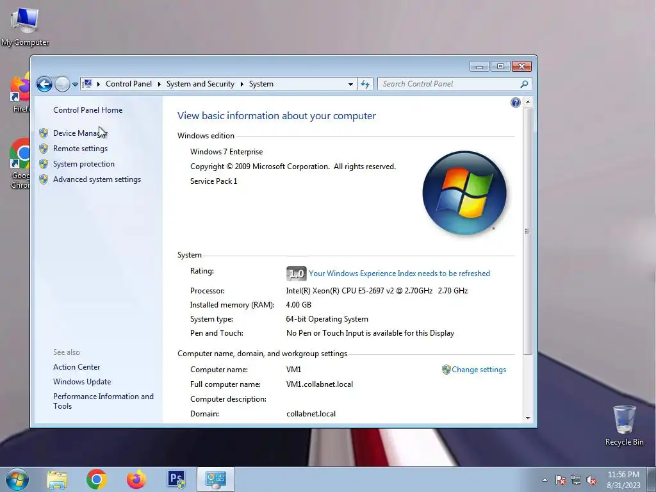Click the 64-bit Operating System value
This screenshot has height=492, width=656.
coord(327,319)
